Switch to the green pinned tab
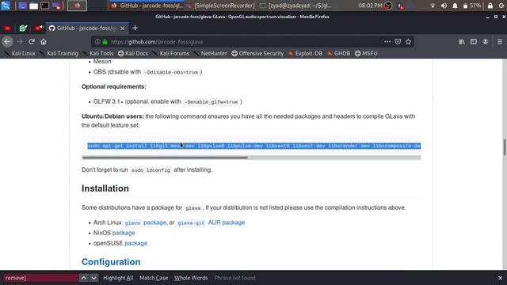This screenshot has width=507, height=285. (23, 28)
